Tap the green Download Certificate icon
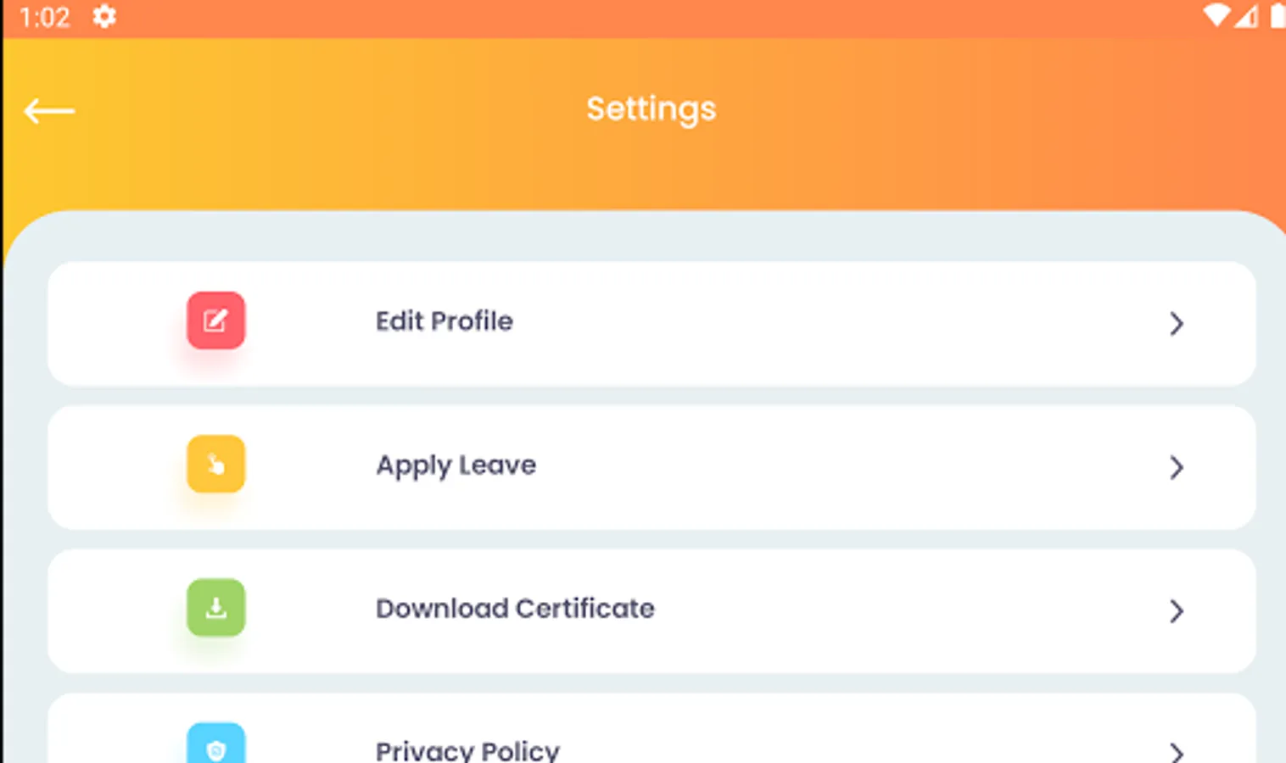 pos(215,608)
